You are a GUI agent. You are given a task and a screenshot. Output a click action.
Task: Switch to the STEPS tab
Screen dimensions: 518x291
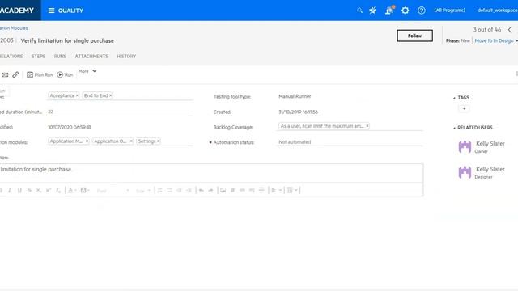click(38, 57)
